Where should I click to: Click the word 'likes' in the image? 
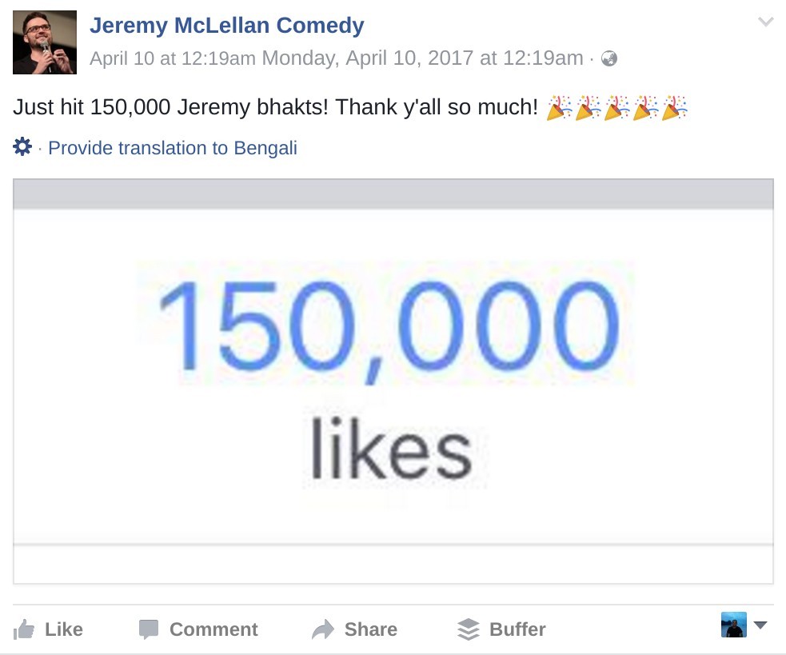391,450
